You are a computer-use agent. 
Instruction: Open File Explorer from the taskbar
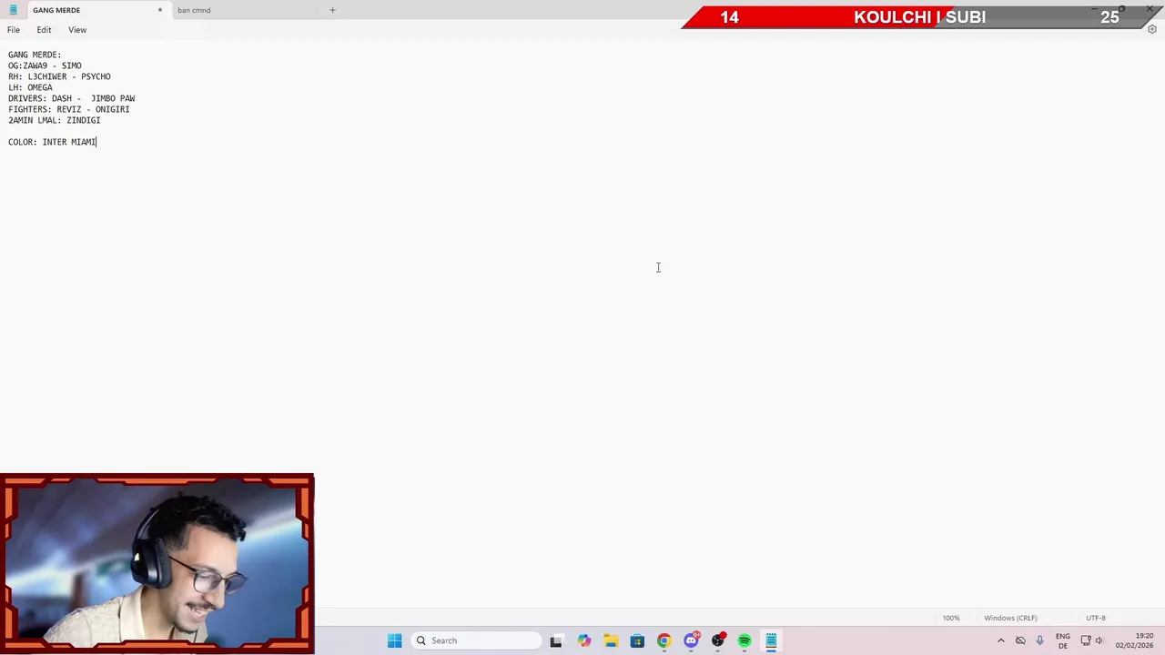point(611,640)
